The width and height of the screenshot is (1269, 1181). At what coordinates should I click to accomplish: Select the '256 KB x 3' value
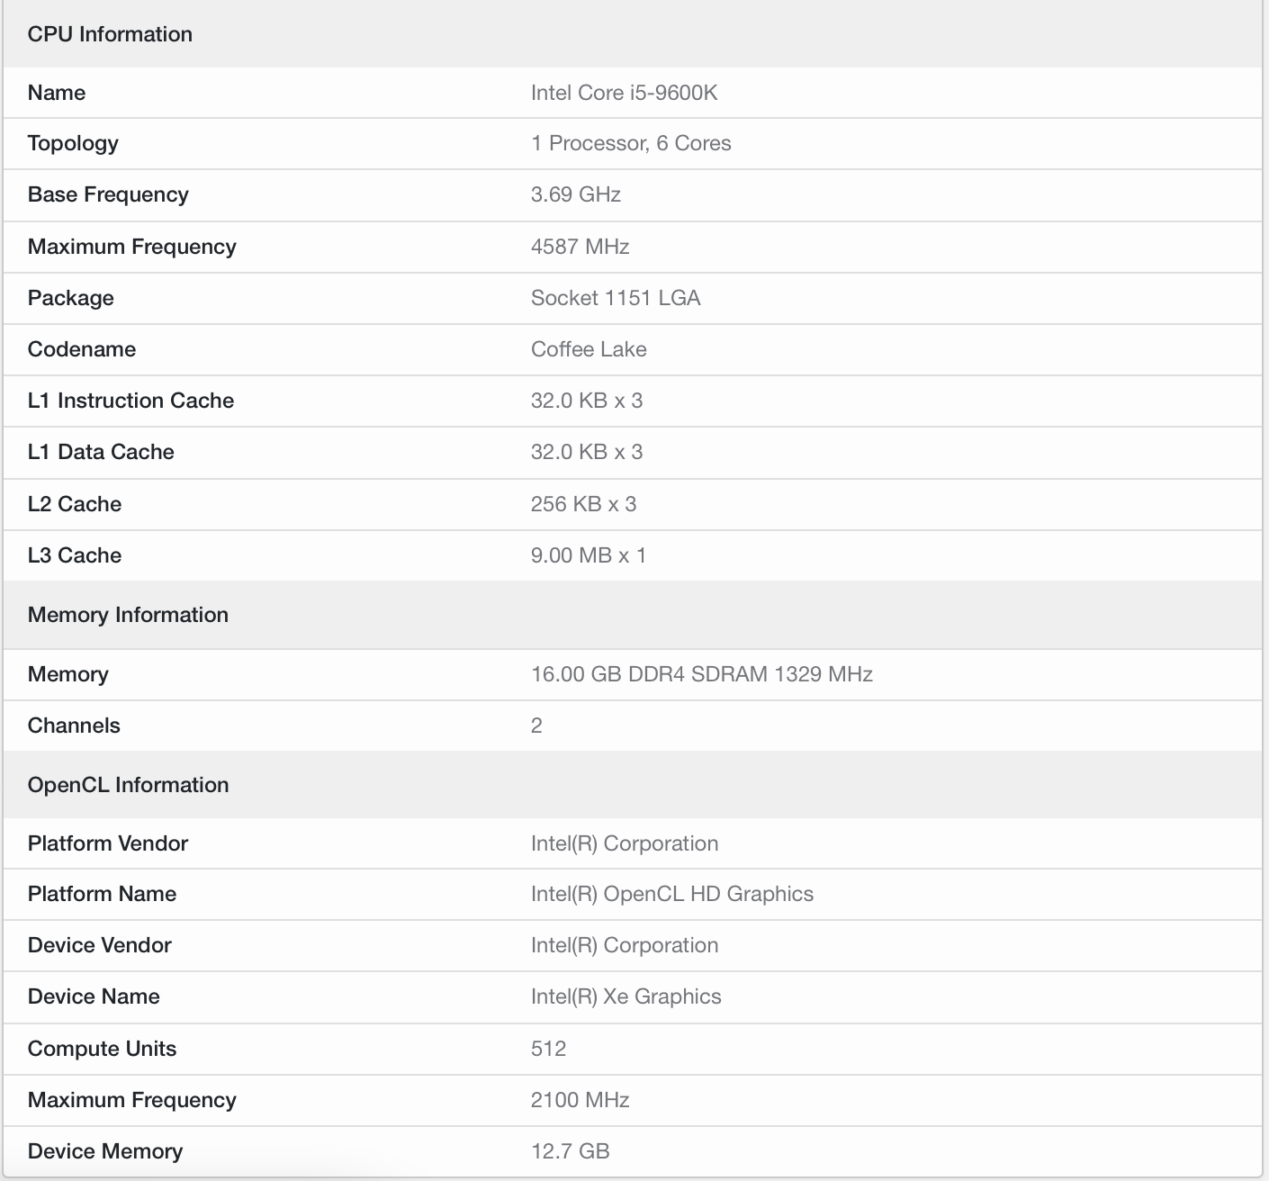583,504
